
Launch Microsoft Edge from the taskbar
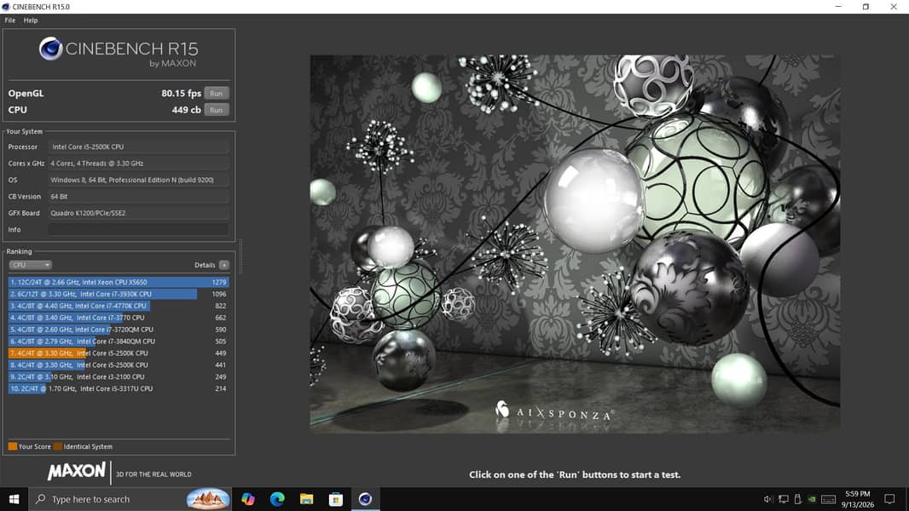[x=277, y=499]
